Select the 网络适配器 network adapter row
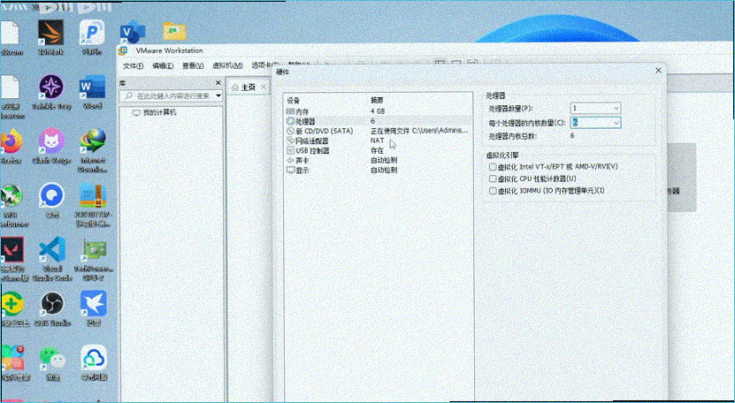The height and width of the screenshot is (403, 735). (x=378, y=141)
